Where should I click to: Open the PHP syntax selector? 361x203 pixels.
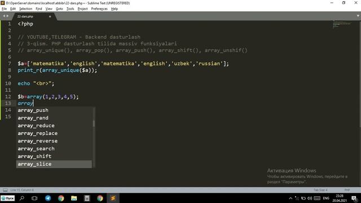pos(347,190)
